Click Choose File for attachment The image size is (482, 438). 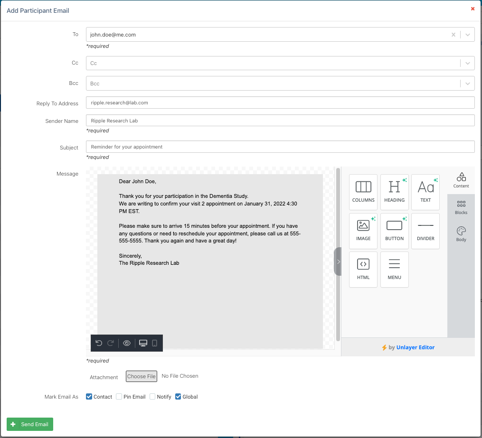[x=141, y=376]
